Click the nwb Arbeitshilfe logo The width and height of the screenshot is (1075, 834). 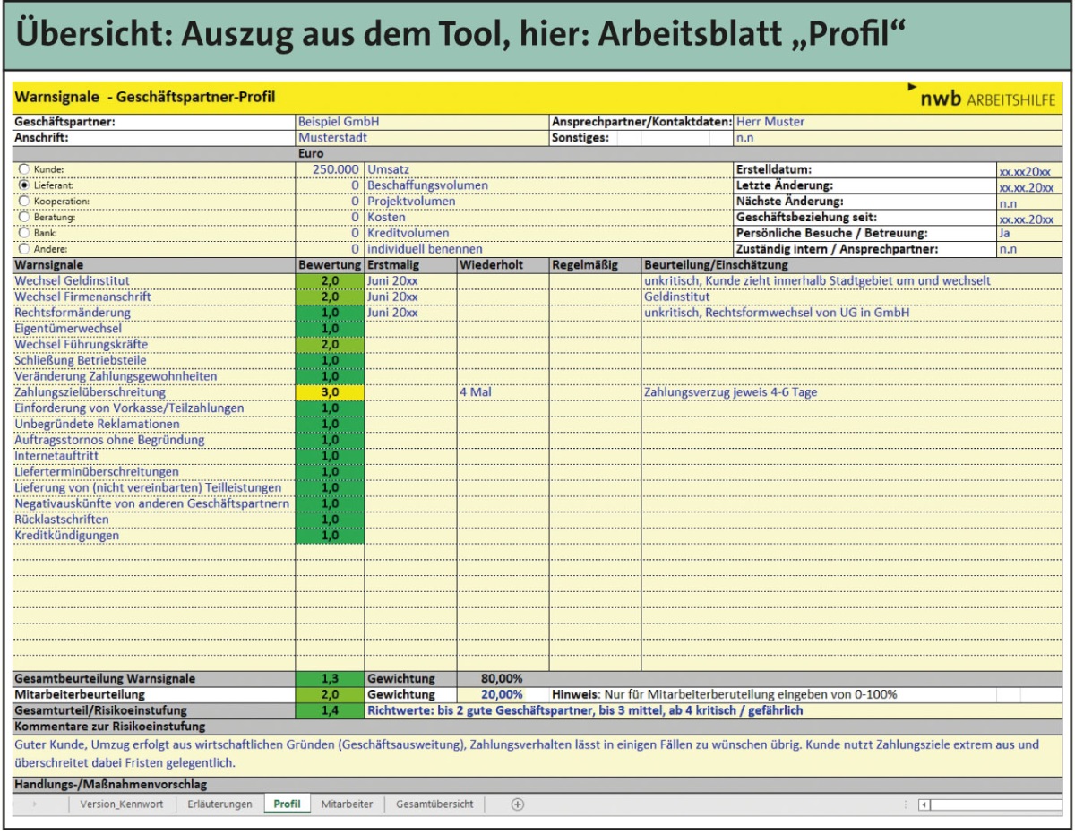coord(983,97)
